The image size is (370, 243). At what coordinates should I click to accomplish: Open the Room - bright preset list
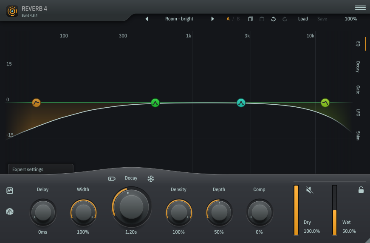click(179, 19)
